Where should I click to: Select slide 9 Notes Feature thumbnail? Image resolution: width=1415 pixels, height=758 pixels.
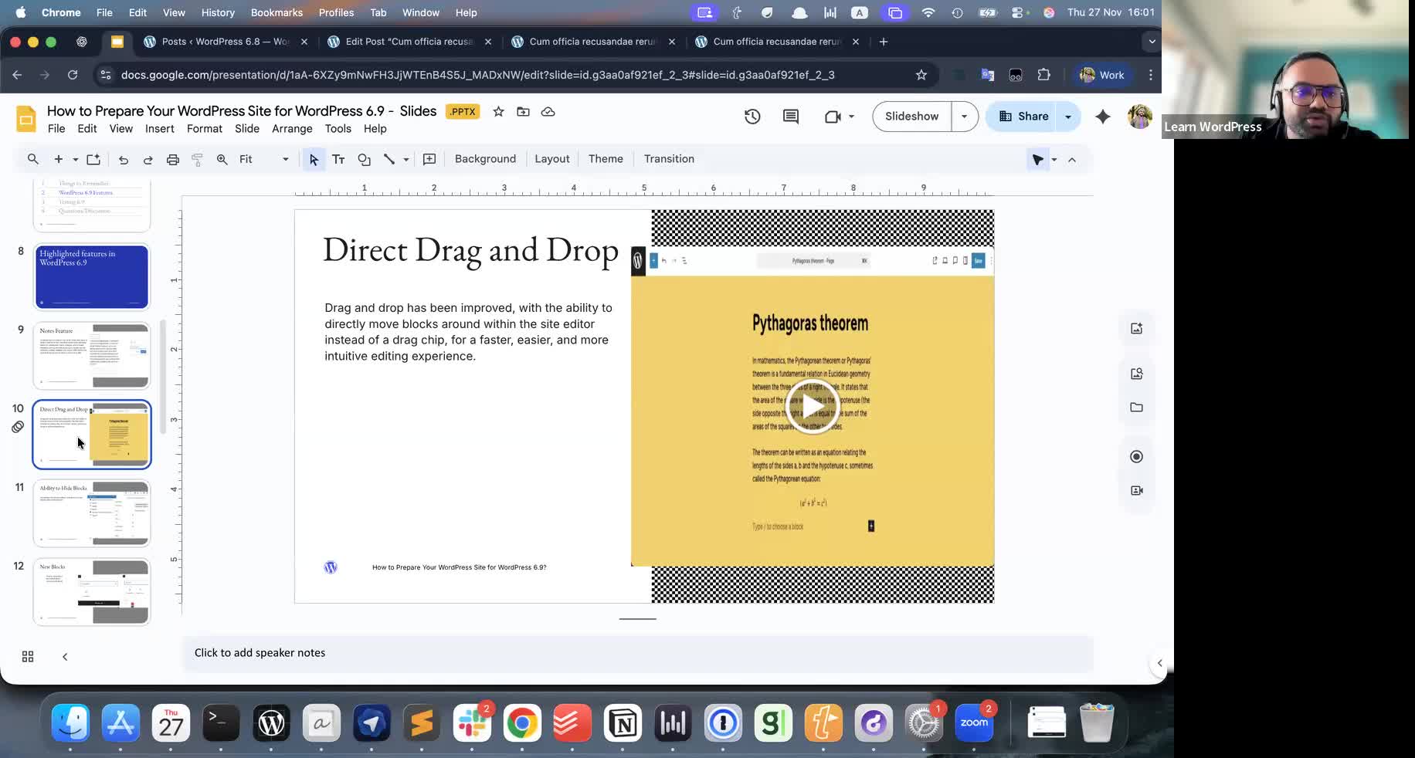pos(92,356)
